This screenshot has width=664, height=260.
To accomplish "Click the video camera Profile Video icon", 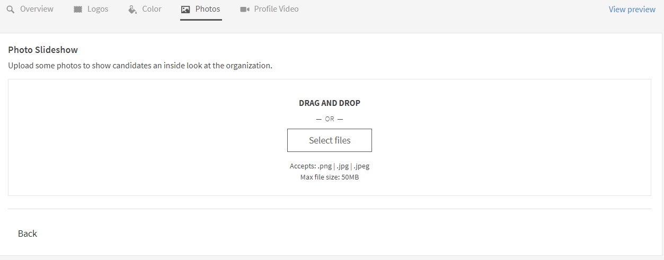I will coord(244,10).
